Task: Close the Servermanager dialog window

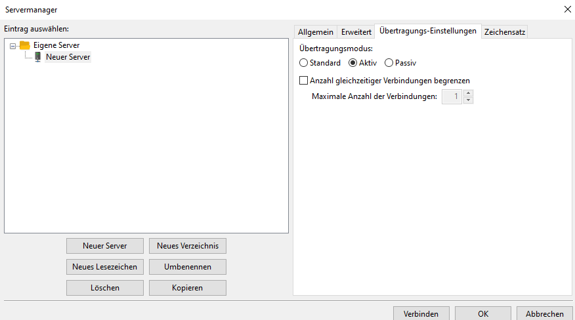Action: coord(566,9)
